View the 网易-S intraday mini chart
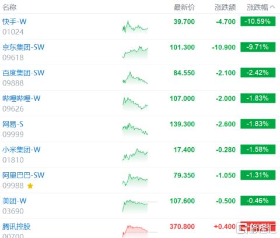This screenshot has width=280, height=238. tap(135, 129)
